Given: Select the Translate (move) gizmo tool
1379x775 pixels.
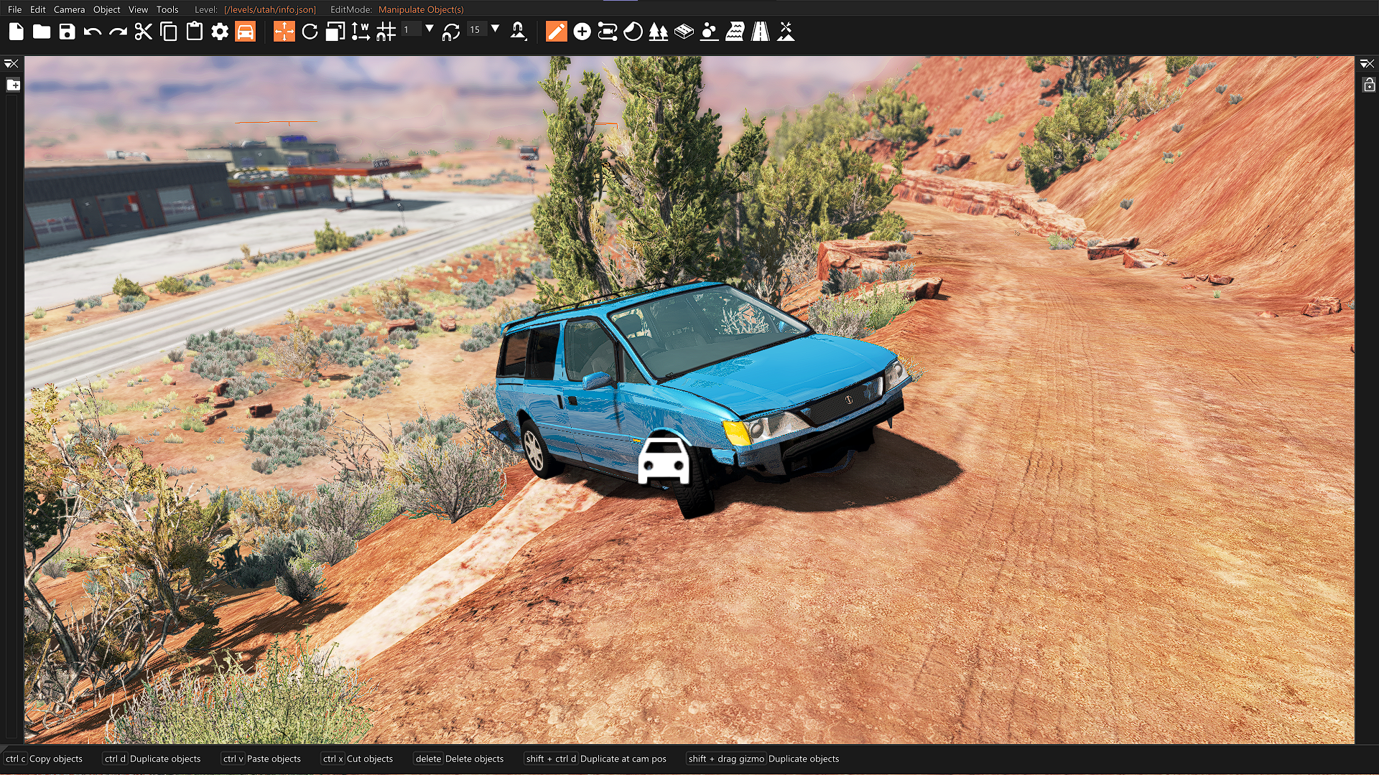Looking at the screenshot, I should pyautogui.click(x=284, y=32).
